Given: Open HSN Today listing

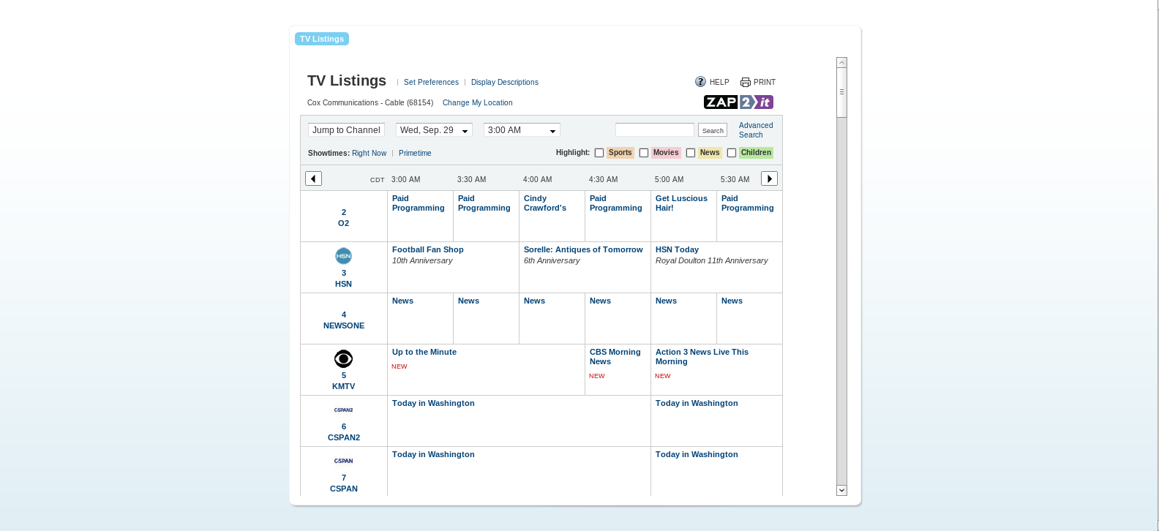Looking at the screenshot, I should pyautogui.click(x=677, y=249).
